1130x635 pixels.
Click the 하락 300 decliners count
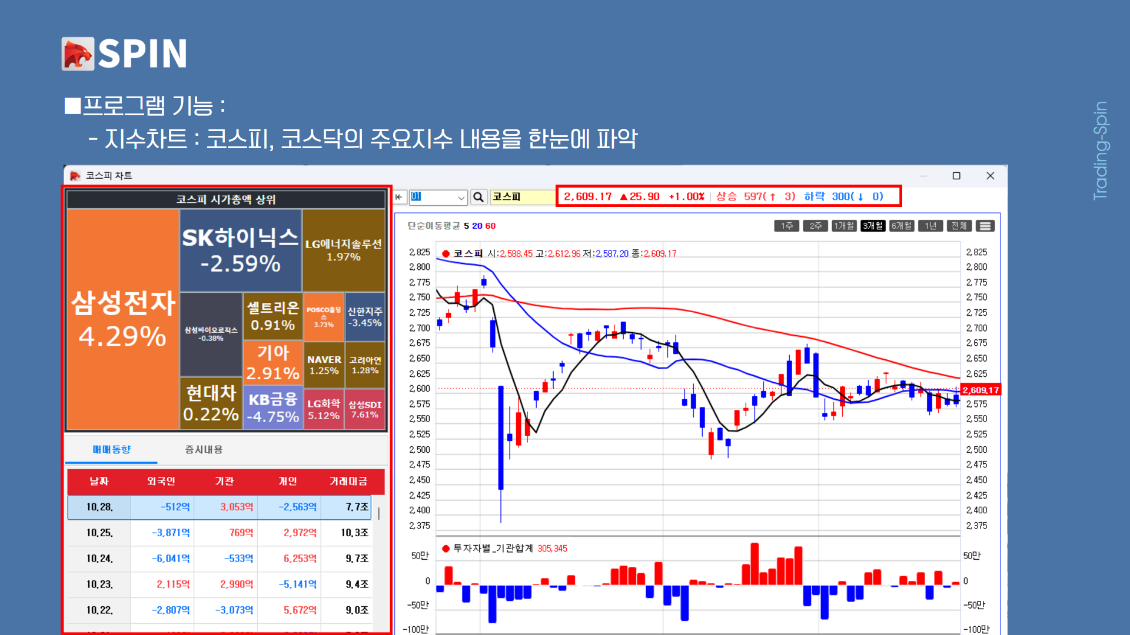844,196
